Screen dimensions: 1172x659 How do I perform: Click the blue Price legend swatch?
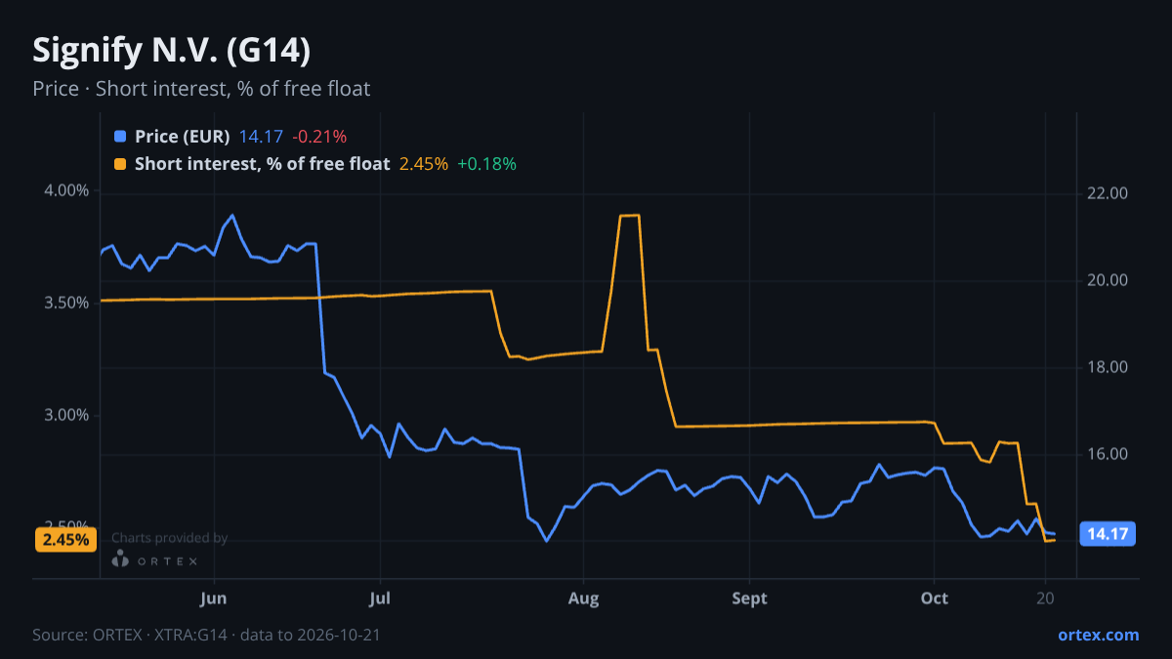pos(120,137)
